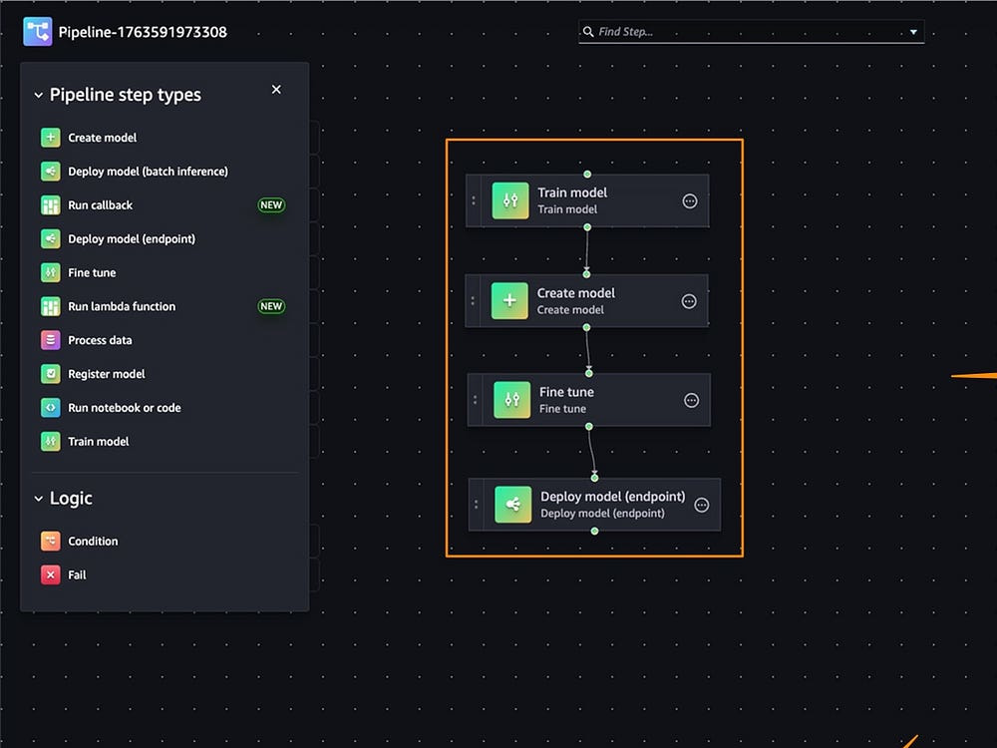The image size is (997, 748).
Task: Click the Find Step search field
Action: (x=751, y=31)
